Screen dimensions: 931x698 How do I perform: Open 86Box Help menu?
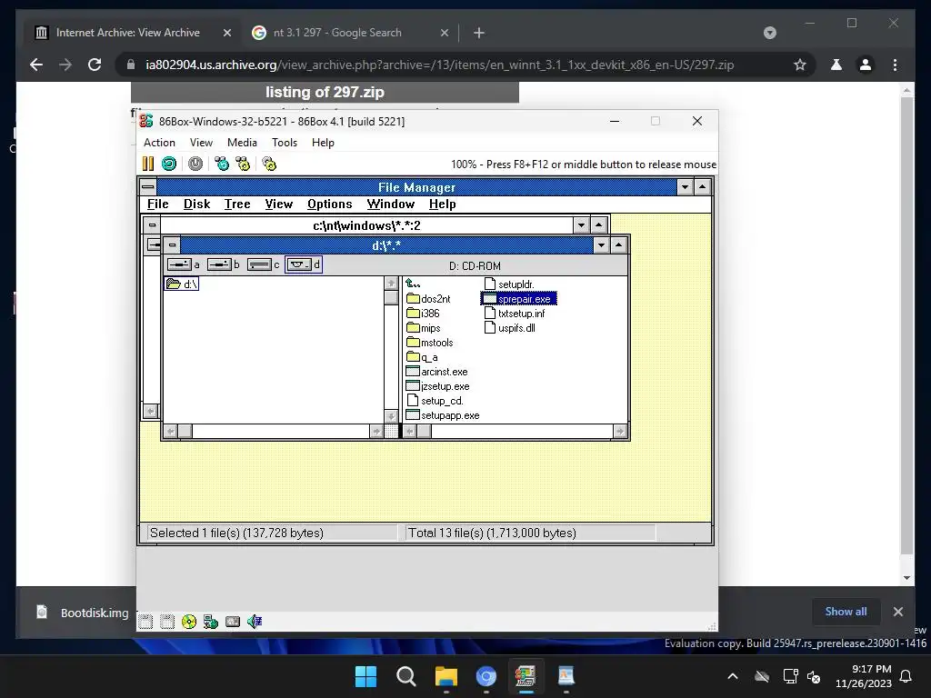(x=323, y=143)
